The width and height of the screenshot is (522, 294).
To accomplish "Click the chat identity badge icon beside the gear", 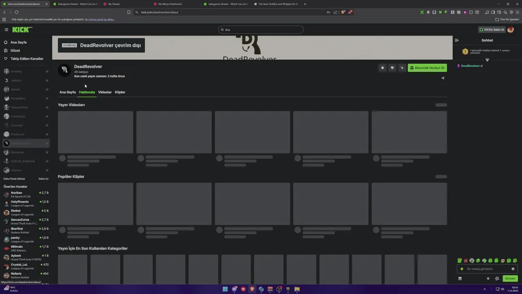I will pos(497,278).
